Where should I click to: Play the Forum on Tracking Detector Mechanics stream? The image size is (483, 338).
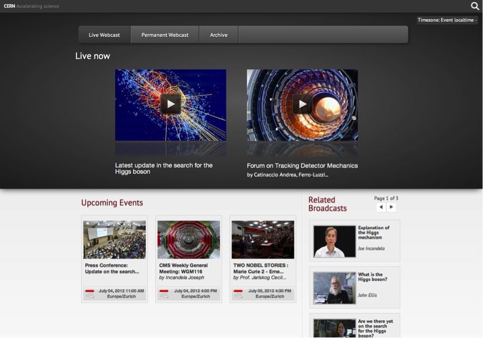(x=302, y=104)
